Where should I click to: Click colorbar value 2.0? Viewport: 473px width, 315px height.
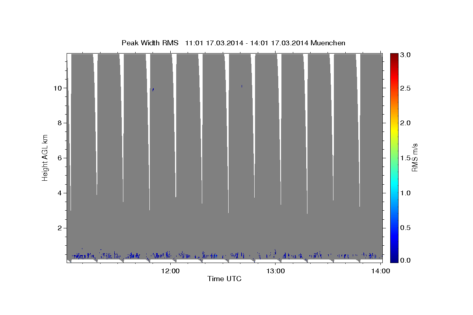[406, 123]
